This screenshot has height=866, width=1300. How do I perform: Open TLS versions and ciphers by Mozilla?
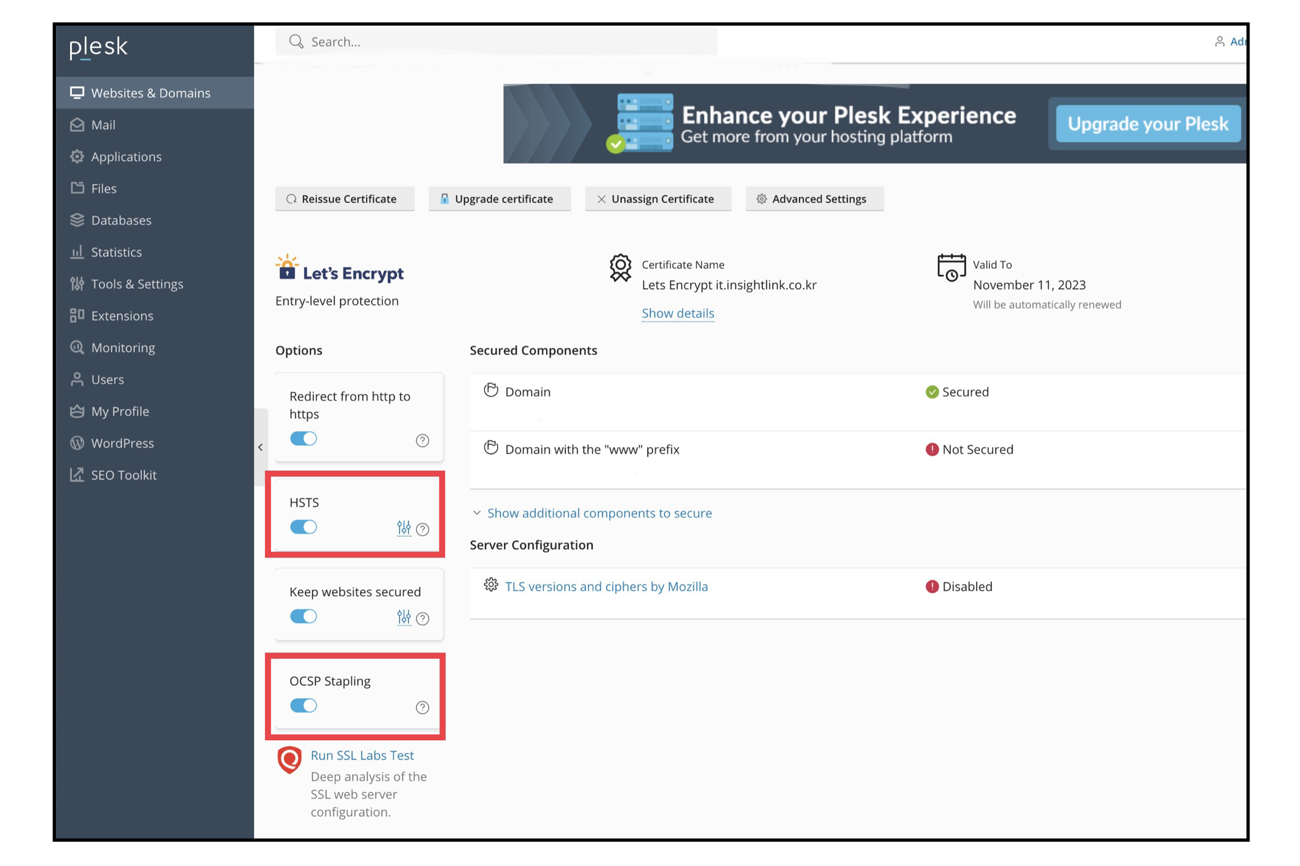pos(606,587)
